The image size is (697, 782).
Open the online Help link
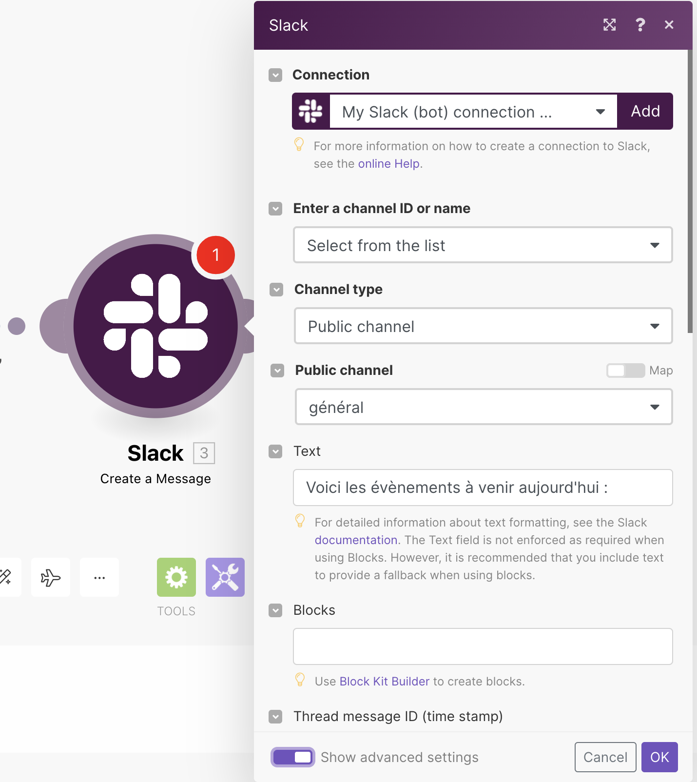point(388,164)
